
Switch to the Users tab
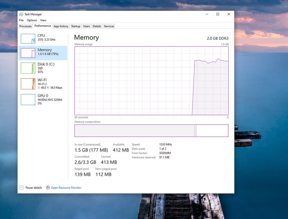pos(86,26)
